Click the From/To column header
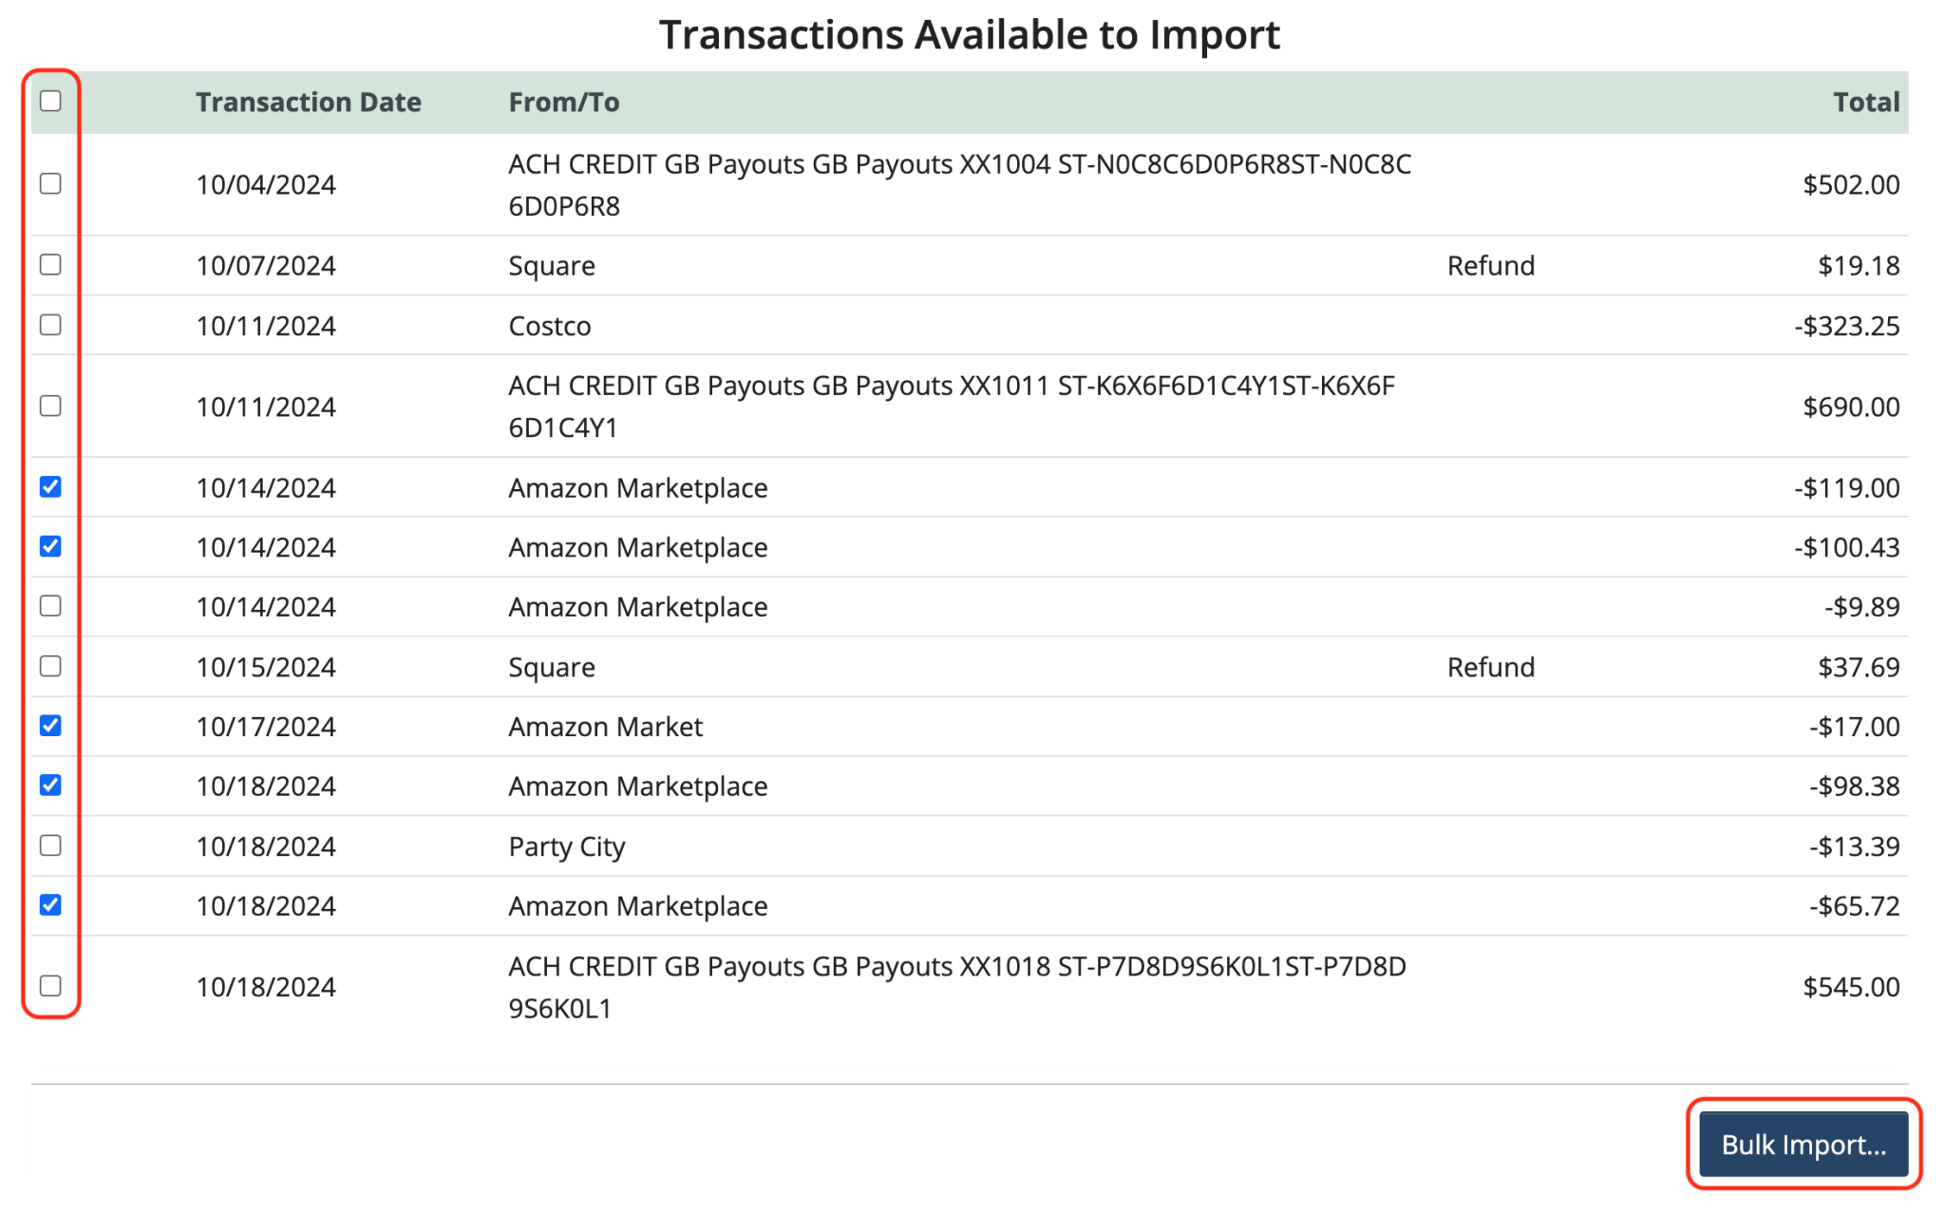This screenshot has width=1945, height=1213. pyautogui.click(x=564, y=102)
